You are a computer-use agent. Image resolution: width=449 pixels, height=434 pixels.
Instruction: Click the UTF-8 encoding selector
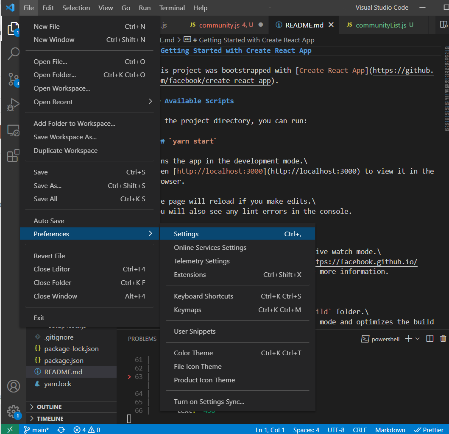click(336, 430)
